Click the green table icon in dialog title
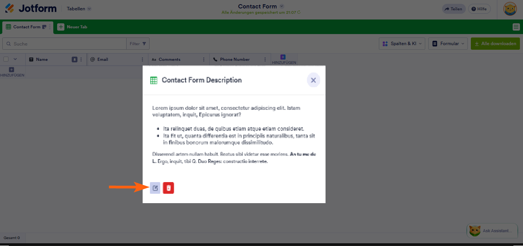This screenshot has width=523, height=246. [154, 80]
